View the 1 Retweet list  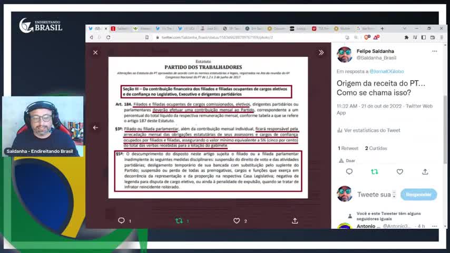pos(348,149)
